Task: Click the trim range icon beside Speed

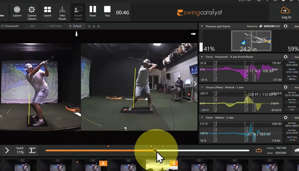Action: (x=32, y=151)
